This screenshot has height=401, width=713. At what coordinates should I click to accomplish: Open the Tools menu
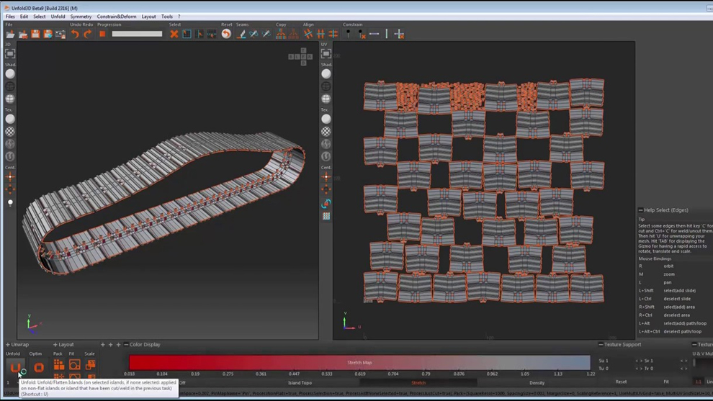(167, 17)
